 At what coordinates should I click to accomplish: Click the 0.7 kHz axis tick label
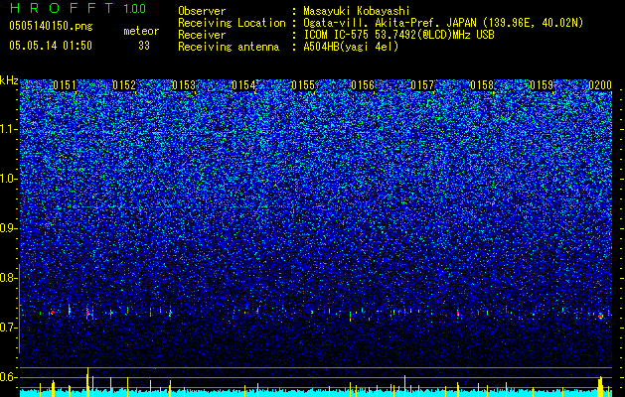tap(9, 328)
